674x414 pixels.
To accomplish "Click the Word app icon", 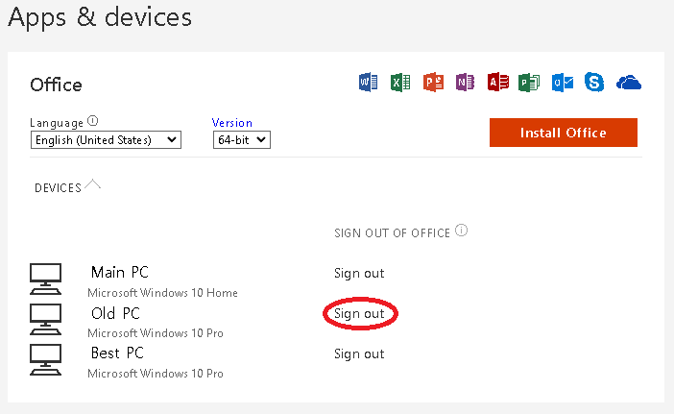I will click(369, 83).
